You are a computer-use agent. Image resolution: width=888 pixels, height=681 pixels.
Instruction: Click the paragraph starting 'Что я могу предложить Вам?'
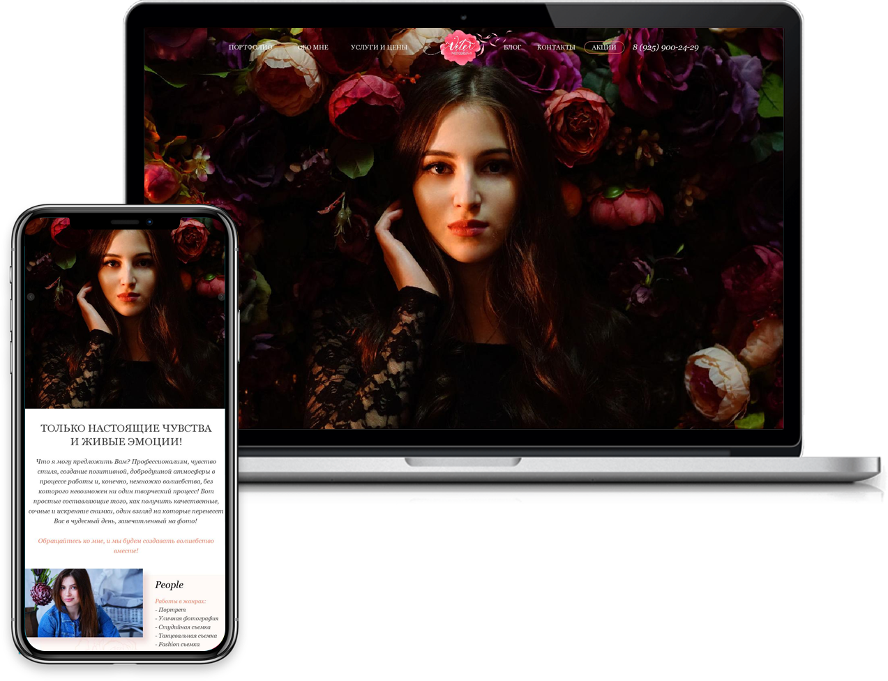coord(126,491)
